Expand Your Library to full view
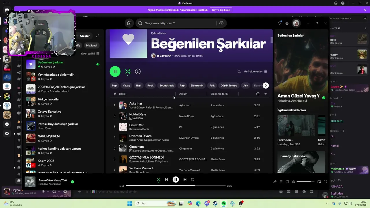Image resolution: width=370 pixels, height=208 pixels. (98, 36)
